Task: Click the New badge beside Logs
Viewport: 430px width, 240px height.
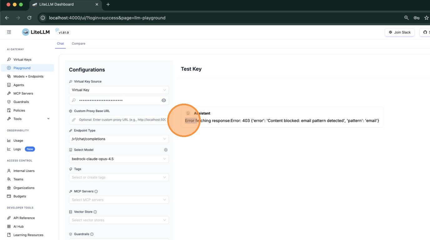Action: 30,149
